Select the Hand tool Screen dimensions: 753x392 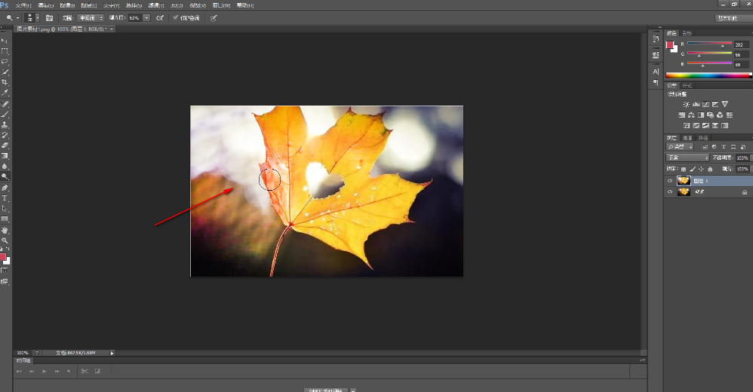5,229
